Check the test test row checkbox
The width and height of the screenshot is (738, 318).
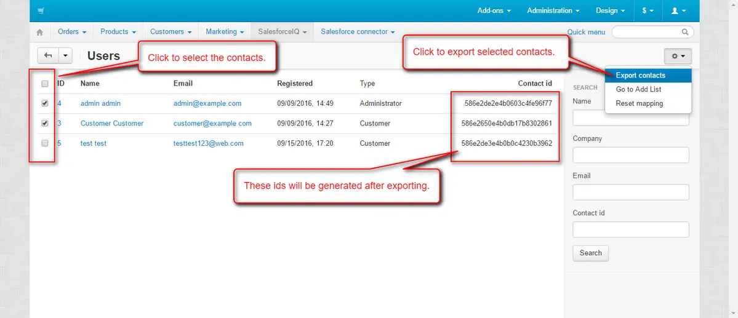coord(45,143)
